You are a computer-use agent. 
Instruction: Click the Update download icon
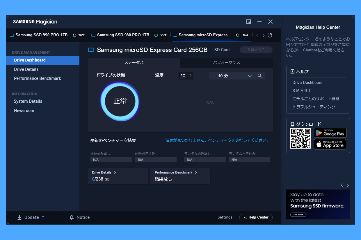(19, 217)
